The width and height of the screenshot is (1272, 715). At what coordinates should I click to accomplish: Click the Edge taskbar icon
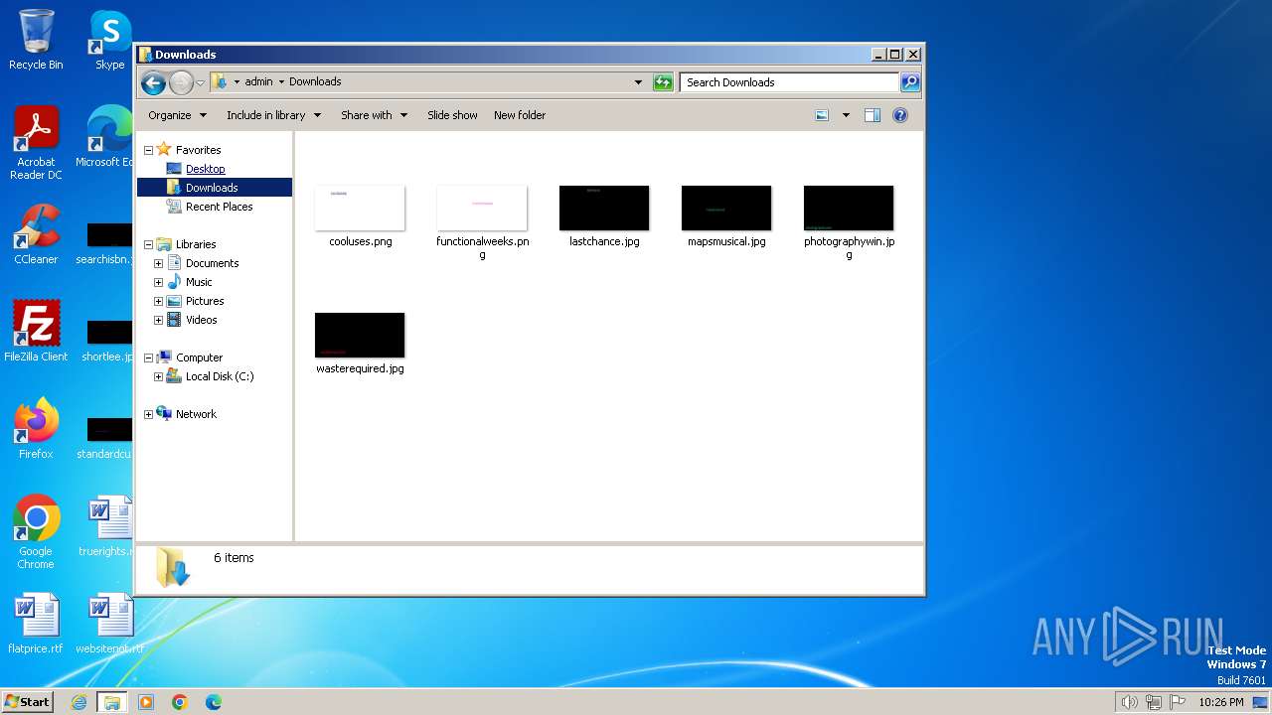tap(213, 702)
